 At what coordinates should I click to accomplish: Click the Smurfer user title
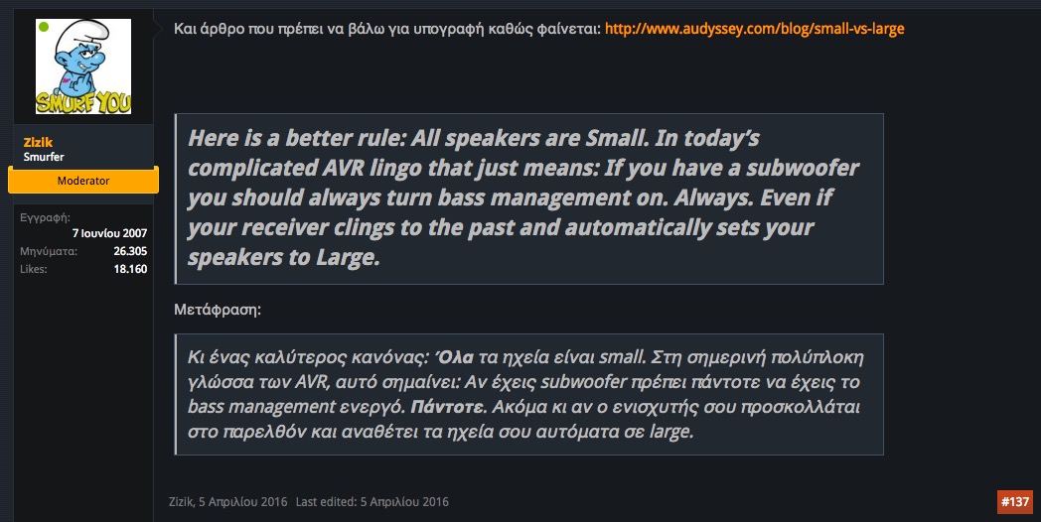[x=44, y=157]
